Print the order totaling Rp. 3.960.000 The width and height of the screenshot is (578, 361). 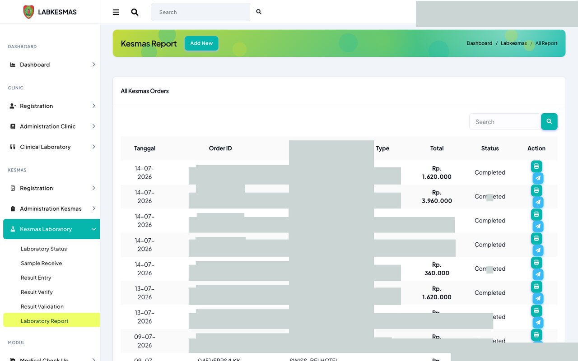[x=536, y=190]
